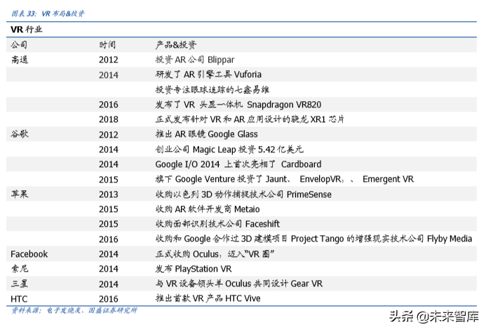
Task: Select the 推出 AR 眼镜 Google Glass entry
Action: coord(206,134)
